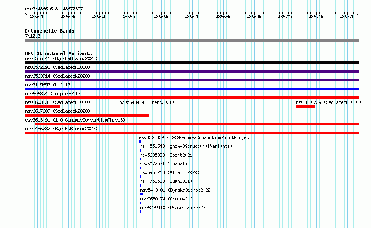Screen dimensions: 371x228
Task: Click the red nsv5486737 variant bar
Action: tap(192, 133)
